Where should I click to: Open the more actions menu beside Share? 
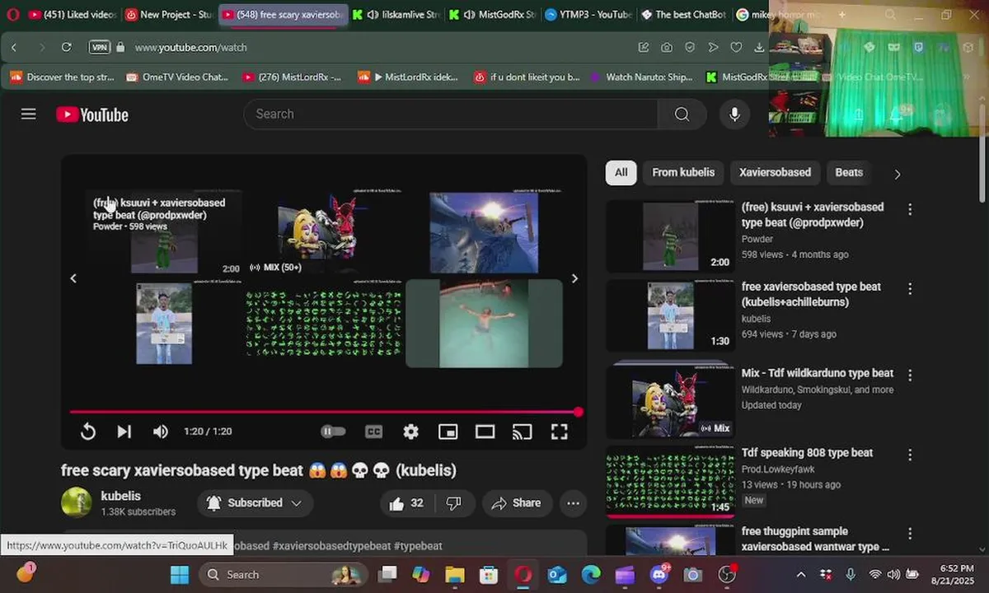tap(574, 503)
